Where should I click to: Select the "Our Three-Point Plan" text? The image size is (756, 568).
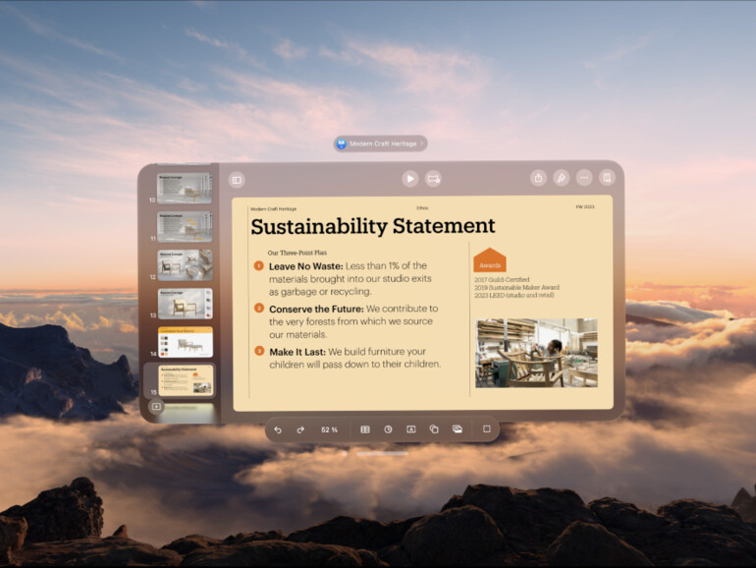click(x=297, y=253)
